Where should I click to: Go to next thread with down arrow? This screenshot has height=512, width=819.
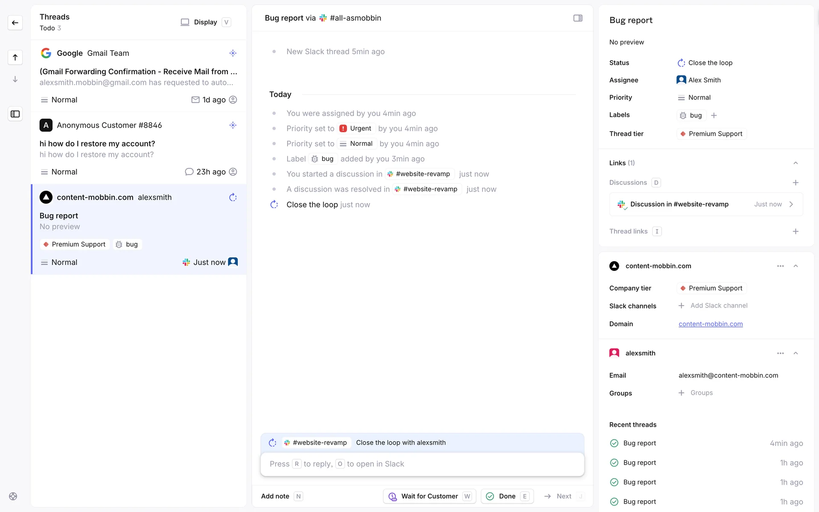[x=15, y=79]
